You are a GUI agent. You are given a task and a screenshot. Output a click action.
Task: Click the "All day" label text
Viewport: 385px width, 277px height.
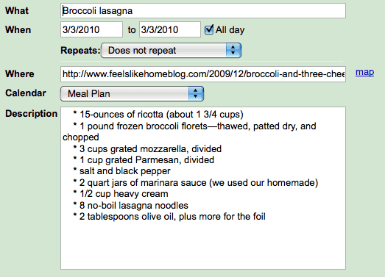tap(230, 30)
